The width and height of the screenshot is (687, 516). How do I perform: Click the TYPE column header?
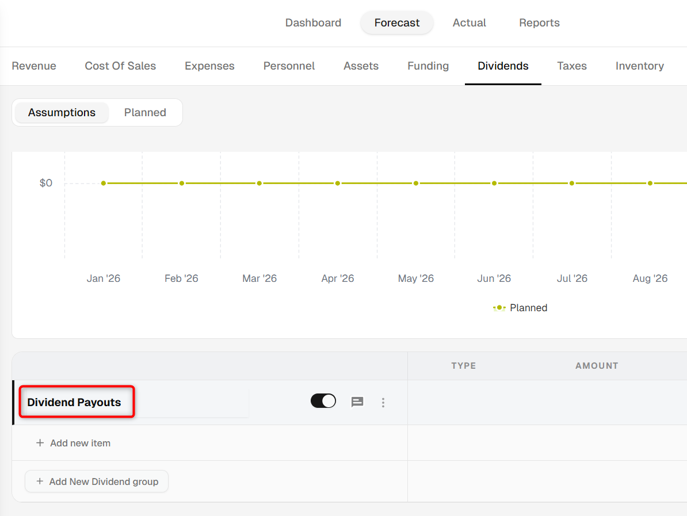pyautogui.click(x=464, y=366)
